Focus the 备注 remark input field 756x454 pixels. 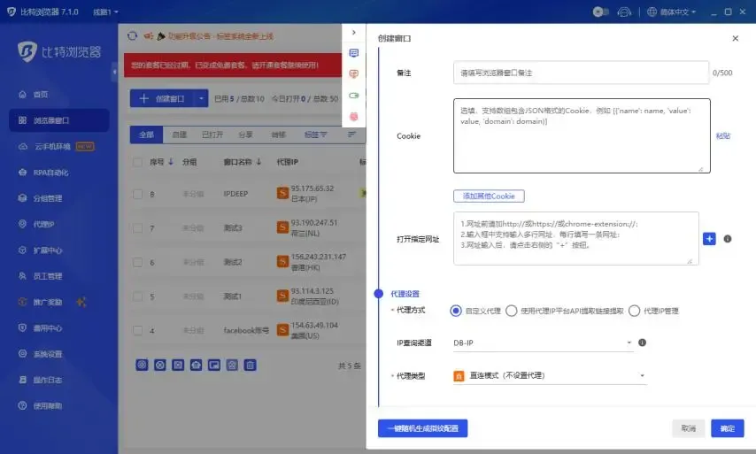(581, 73)
